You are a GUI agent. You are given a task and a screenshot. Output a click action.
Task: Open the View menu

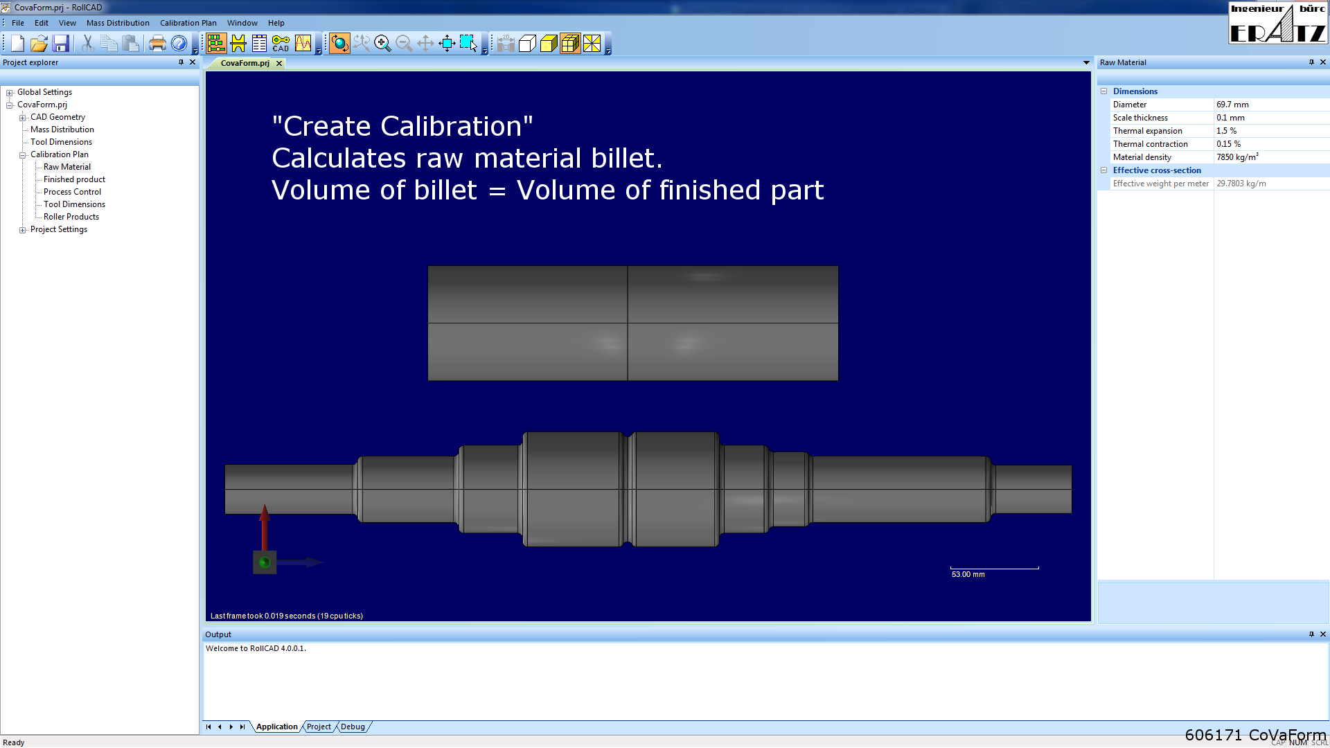tap(67, 23)
